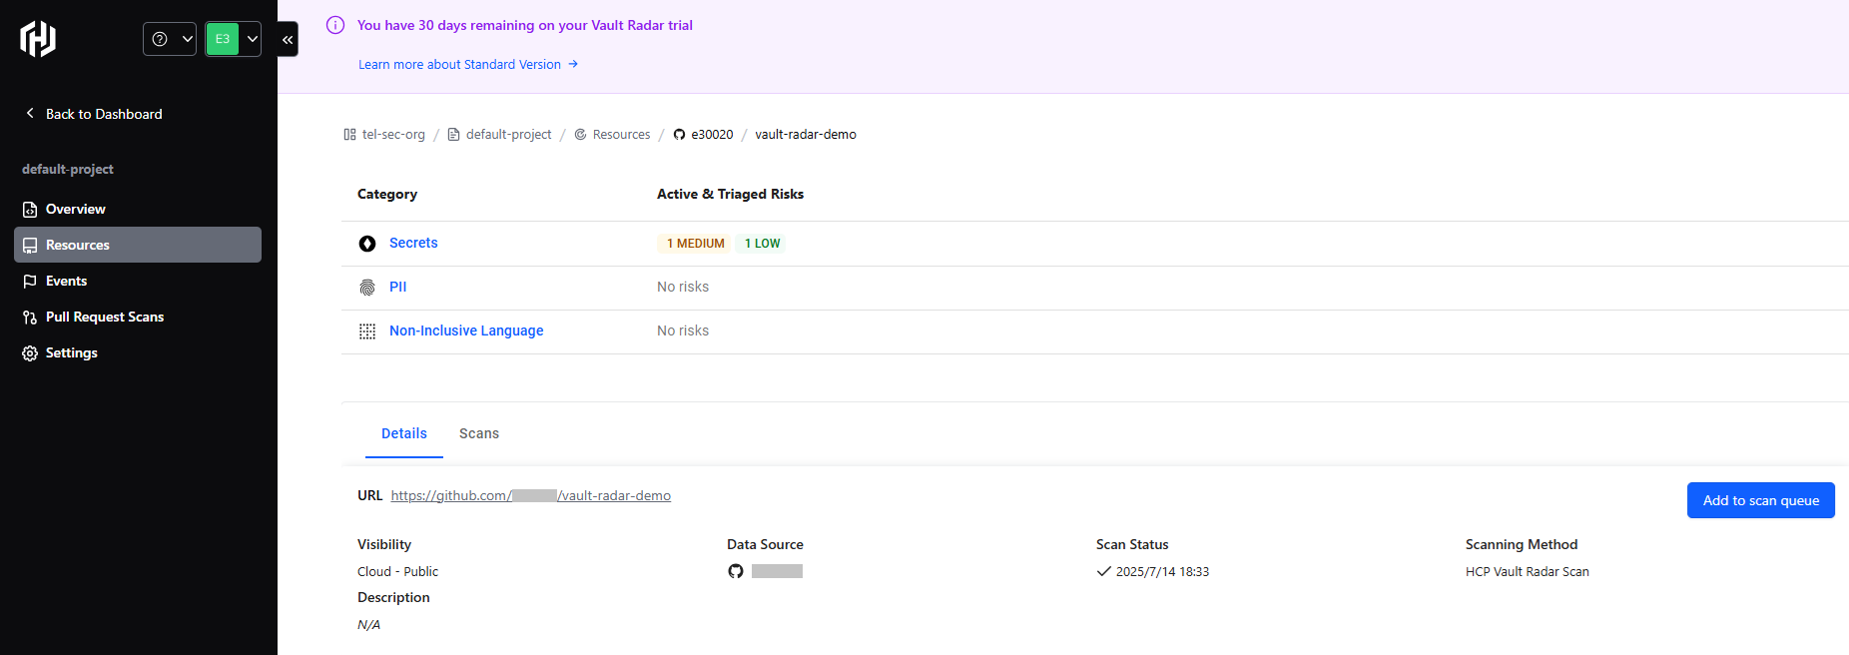1849x655 pixels.
Task: Click the arrow icon after Standard Version link
Action: tap(573, 64)
